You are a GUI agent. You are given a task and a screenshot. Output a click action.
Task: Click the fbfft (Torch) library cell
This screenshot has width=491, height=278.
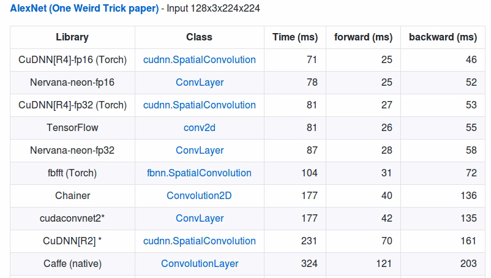click(72, 173)
